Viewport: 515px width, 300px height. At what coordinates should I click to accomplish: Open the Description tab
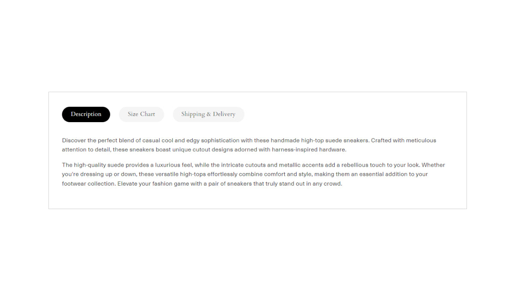(x=86, y=114)
